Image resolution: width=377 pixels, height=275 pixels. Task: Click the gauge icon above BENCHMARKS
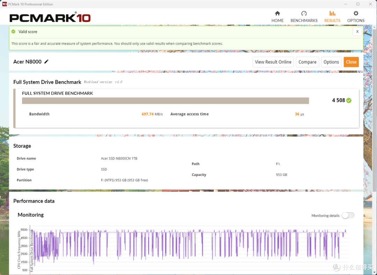pos(304,13)
